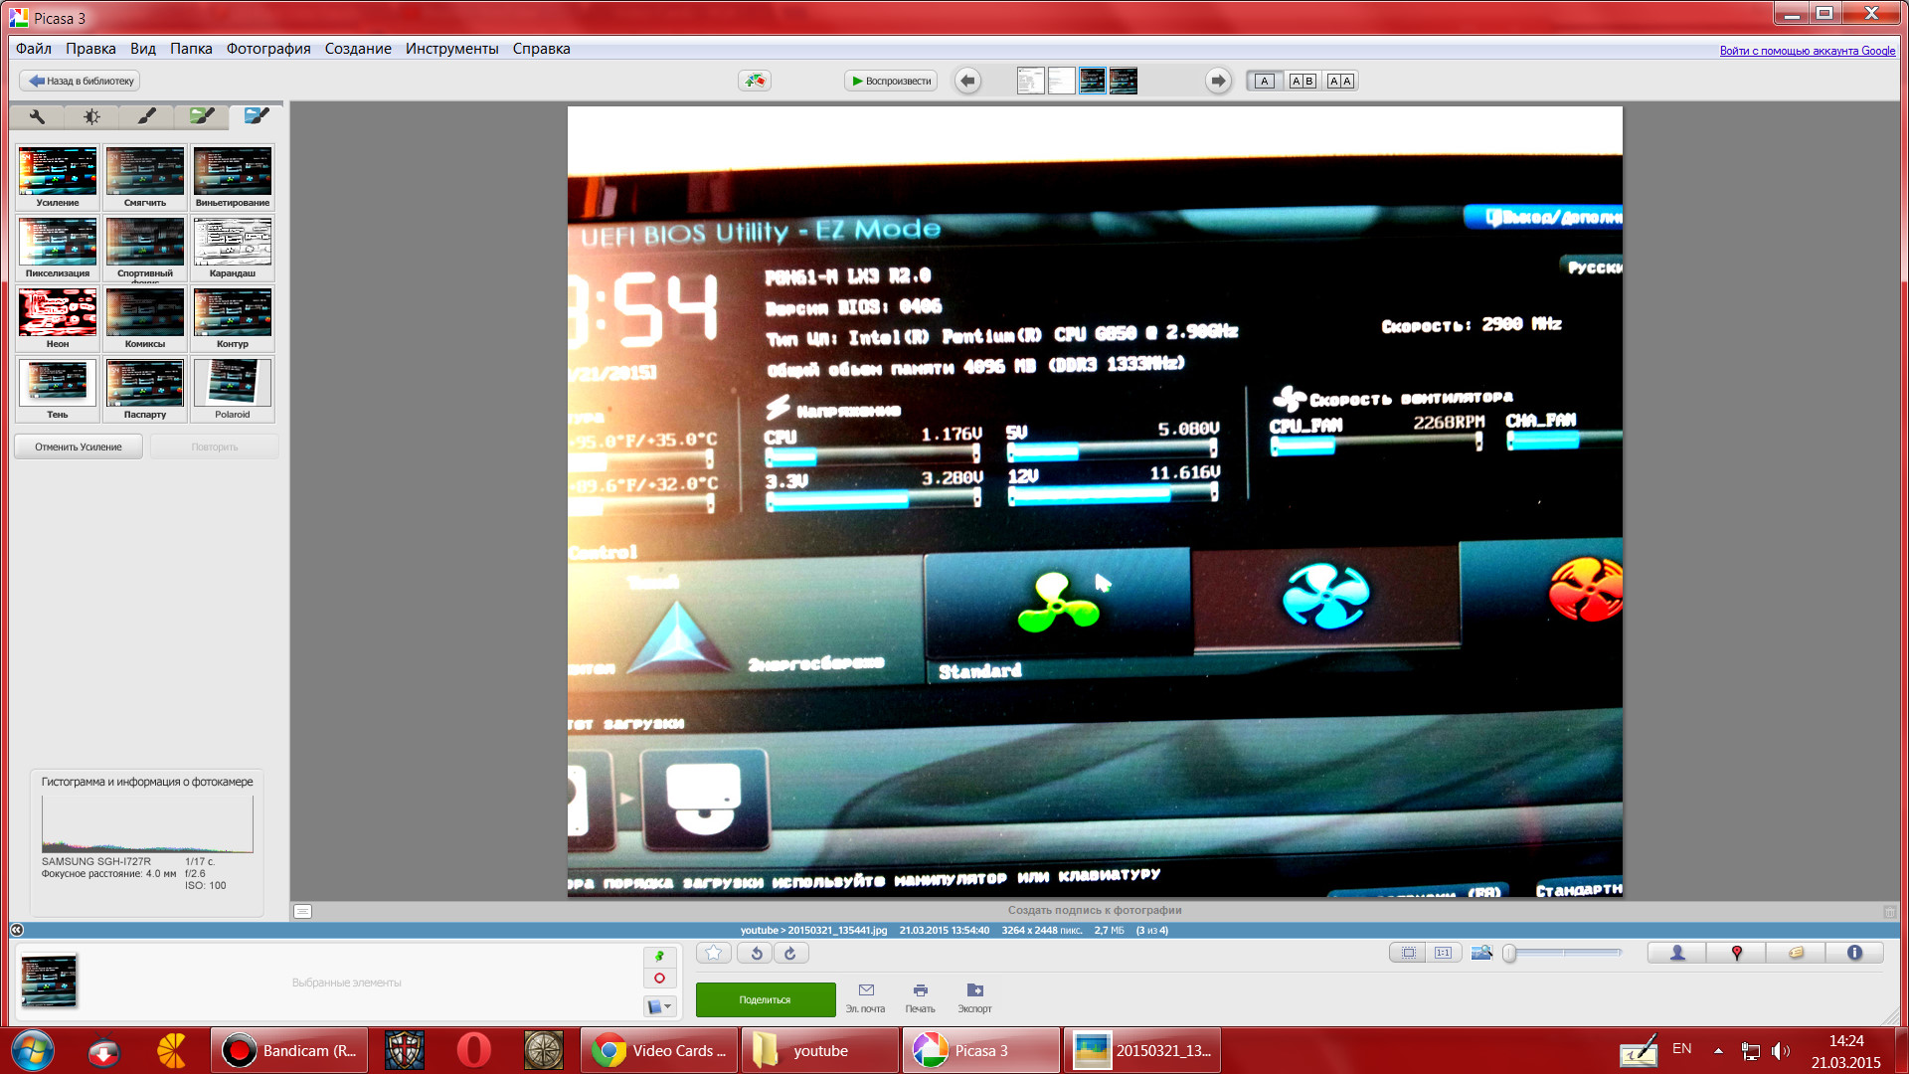
Task: Star the current photo as favorite
Action: (x=712, y=952)
